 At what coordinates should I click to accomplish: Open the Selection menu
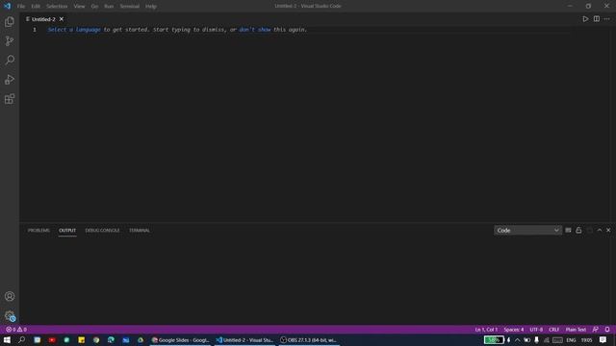pos(57,7)
